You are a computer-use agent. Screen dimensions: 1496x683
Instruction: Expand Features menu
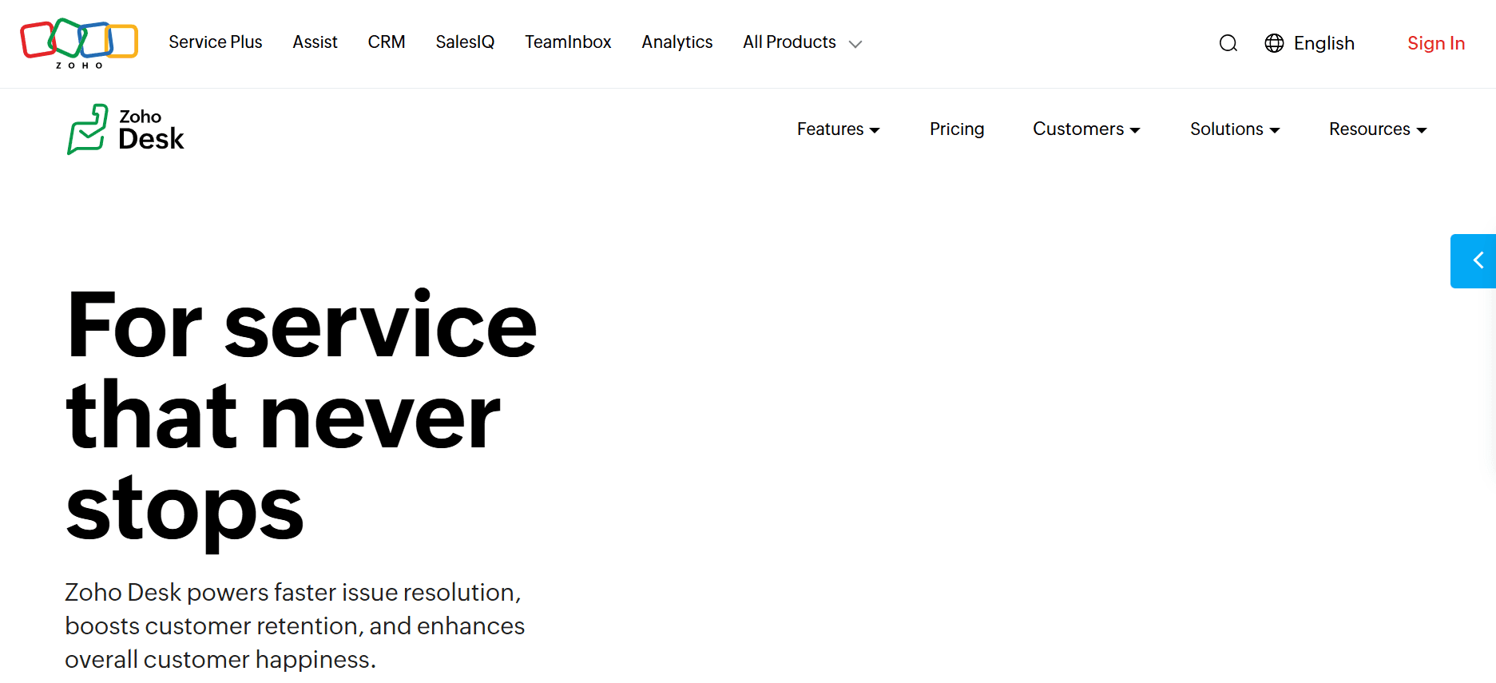click(x=838, y=129)
